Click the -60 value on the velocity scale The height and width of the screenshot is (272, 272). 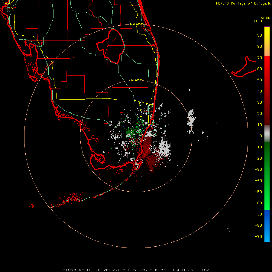coord(258,203)
